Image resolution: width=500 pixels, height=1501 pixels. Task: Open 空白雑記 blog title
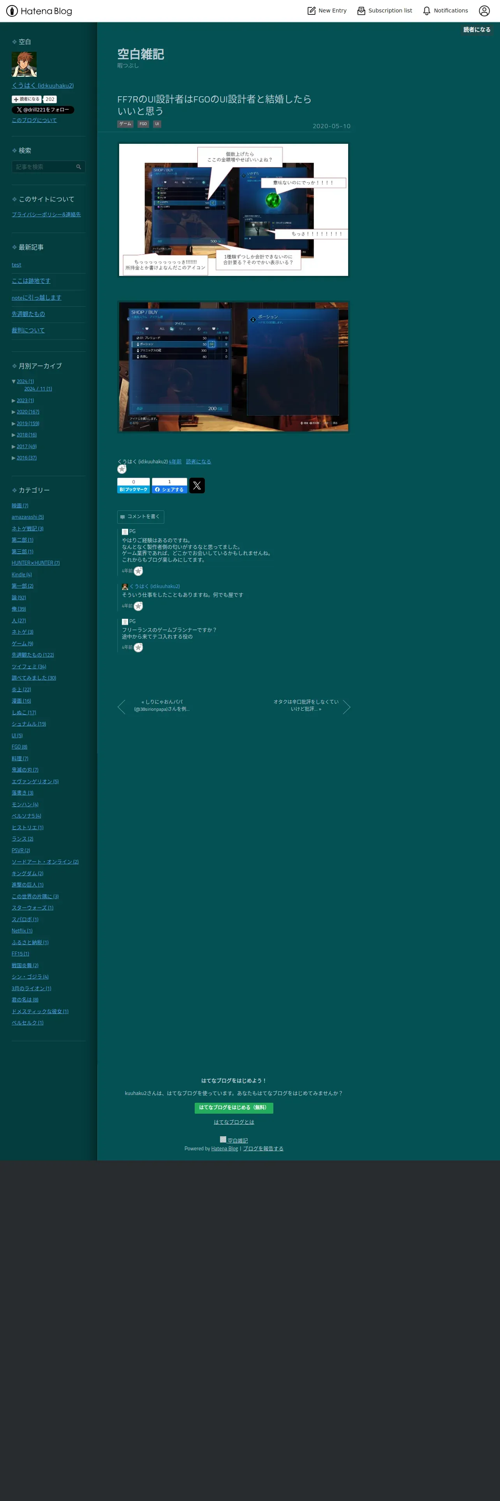pos(140,54)
